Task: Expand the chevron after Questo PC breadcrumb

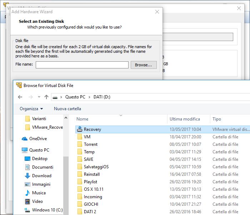Action: point(89,97)
